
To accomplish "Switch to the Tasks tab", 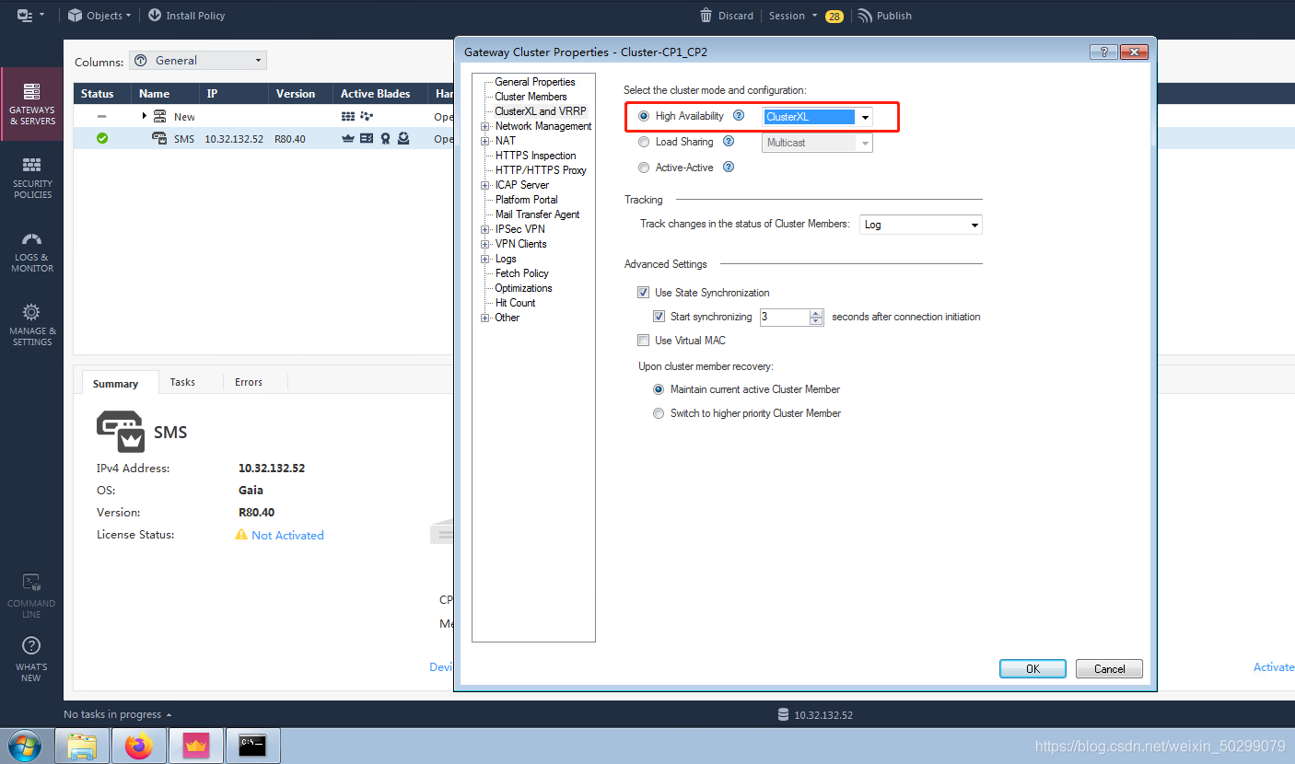I will (182, 382).
